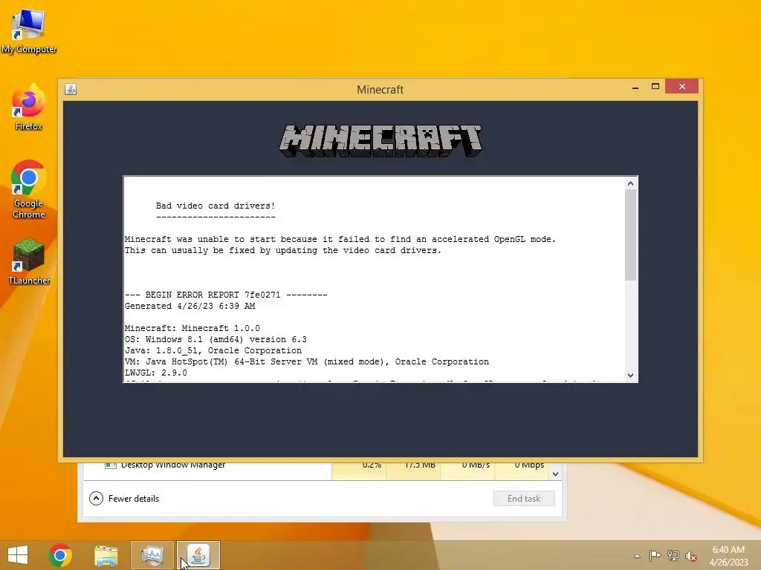Open the clock showing 6:40 AM
This screenshot has height=570, width=761.
[x=728, y=556]
